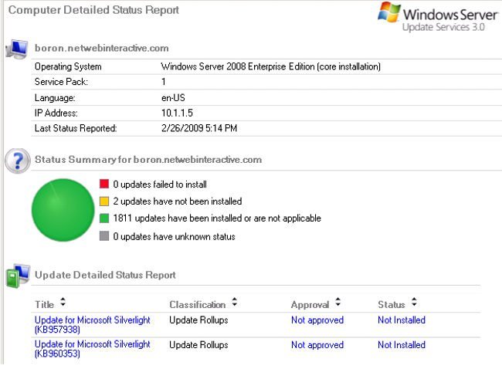Viewport: 502px width, 369px height.
Task: Click the green installed legend square
Action: [104, 218]
